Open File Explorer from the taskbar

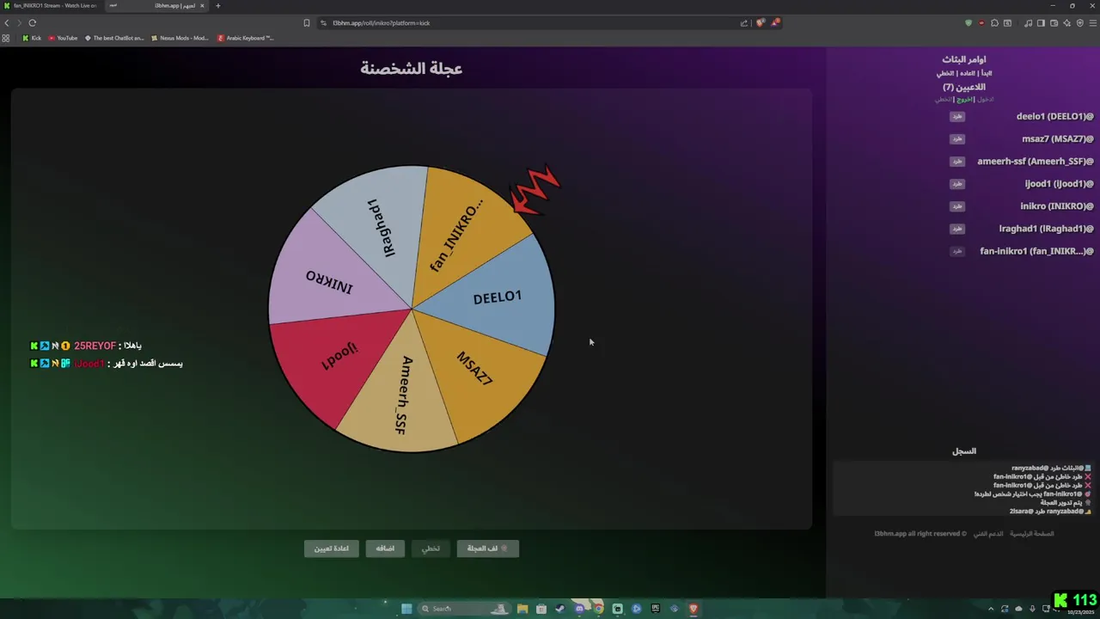(x=522, y=609)
